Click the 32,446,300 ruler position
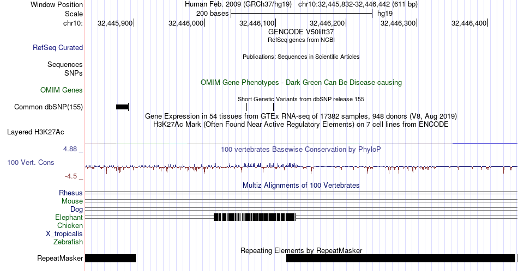 399,23
